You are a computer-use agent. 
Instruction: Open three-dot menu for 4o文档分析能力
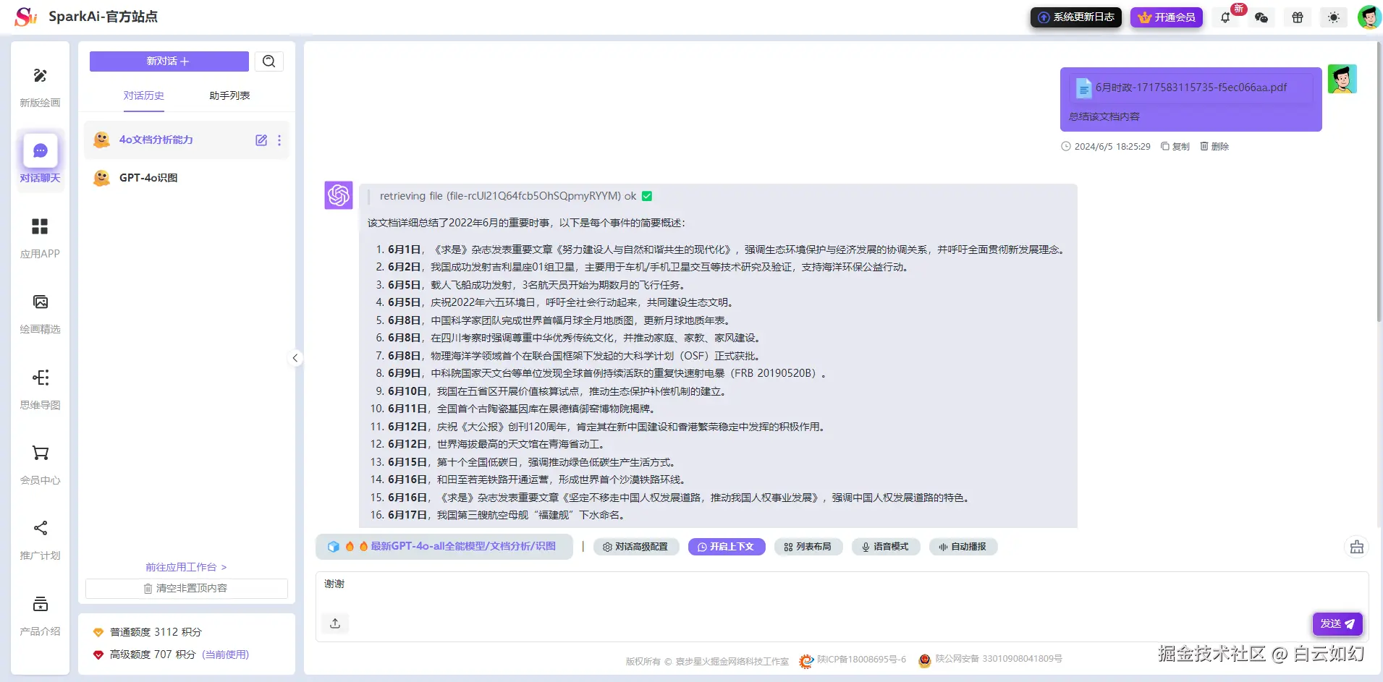tap(279, 140)
